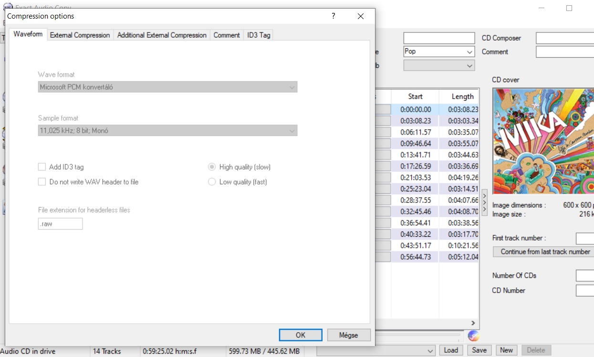Select the length 0:05:12.04 cell
Image resolution: width=594 pixels, height=357 pixels.
pos(459,257)
